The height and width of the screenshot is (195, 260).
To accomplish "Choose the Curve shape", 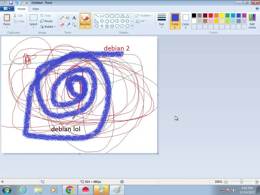I will coord(102,16).
